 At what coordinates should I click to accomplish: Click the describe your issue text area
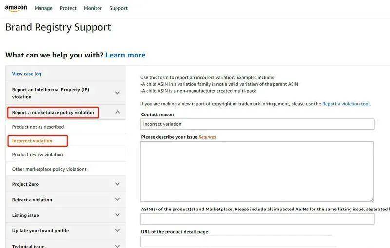click(257, 171)
